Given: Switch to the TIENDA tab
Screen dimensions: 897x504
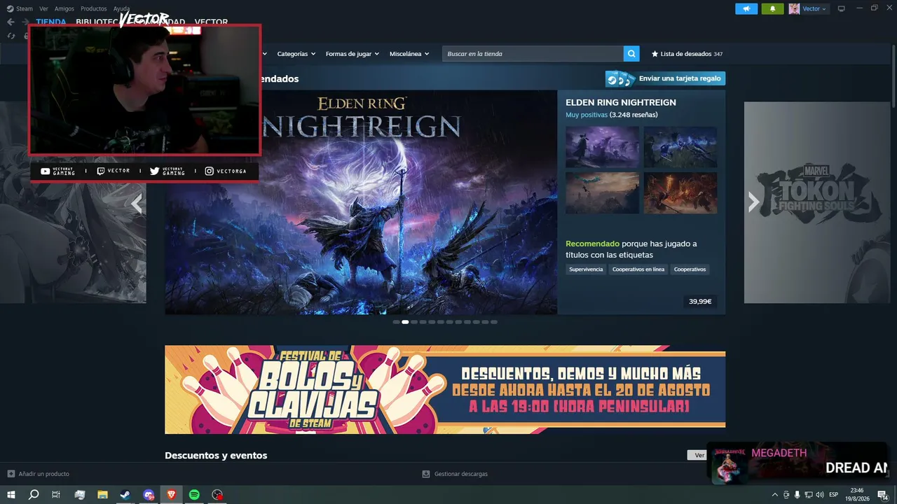Looking at the screenshot, I should coord(51,22).
